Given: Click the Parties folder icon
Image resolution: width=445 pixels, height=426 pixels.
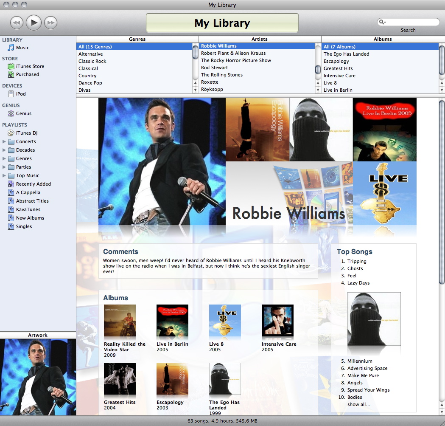Looking at the screenshot, I should 11,167.
